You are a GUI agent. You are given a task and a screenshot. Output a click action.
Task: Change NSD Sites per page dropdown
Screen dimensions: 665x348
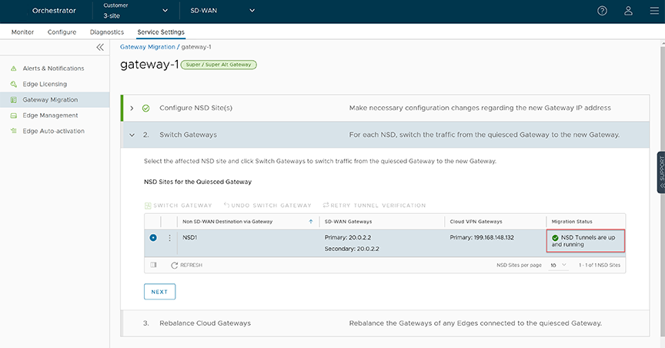click(x=559, y=265)
